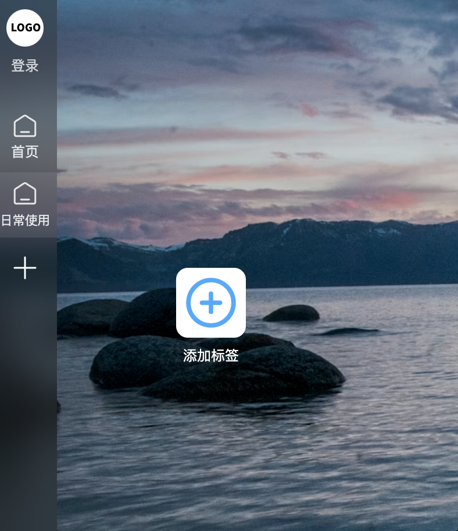Click the round LOGO avatar

[x=25, y=28]
